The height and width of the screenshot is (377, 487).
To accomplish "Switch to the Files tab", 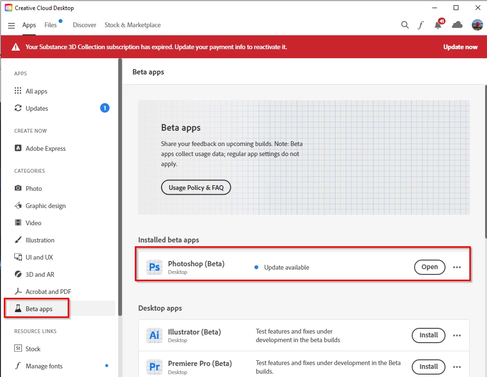I will 51,25.
